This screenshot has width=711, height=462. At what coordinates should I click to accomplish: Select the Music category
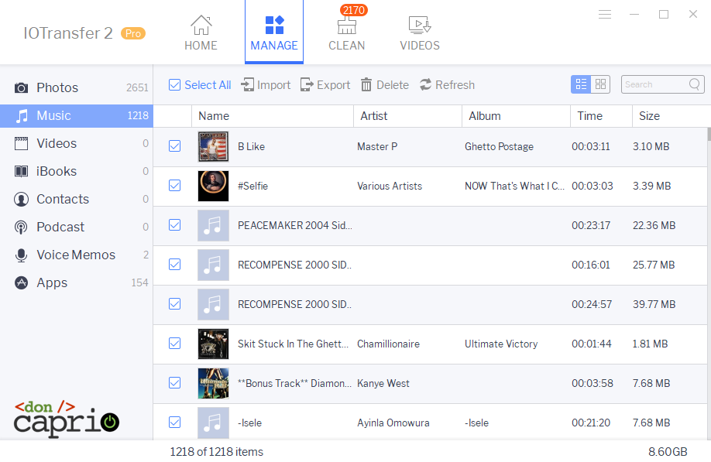pyautogui.click(x=77, y=115)
